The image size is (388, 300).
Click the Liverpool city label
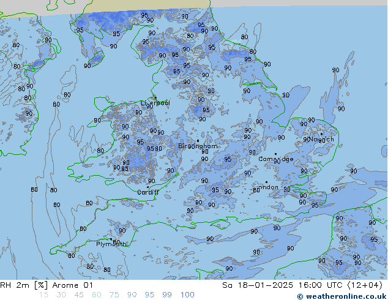coord(155,103)
